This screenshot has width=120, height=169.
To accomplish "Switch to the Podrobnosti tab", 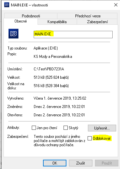I will coord(31,16).
